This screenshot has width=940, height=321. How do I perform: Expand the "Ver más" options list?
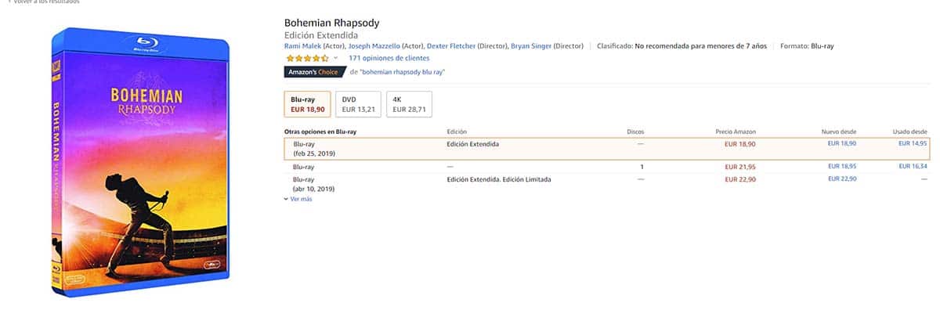(300, 200)
